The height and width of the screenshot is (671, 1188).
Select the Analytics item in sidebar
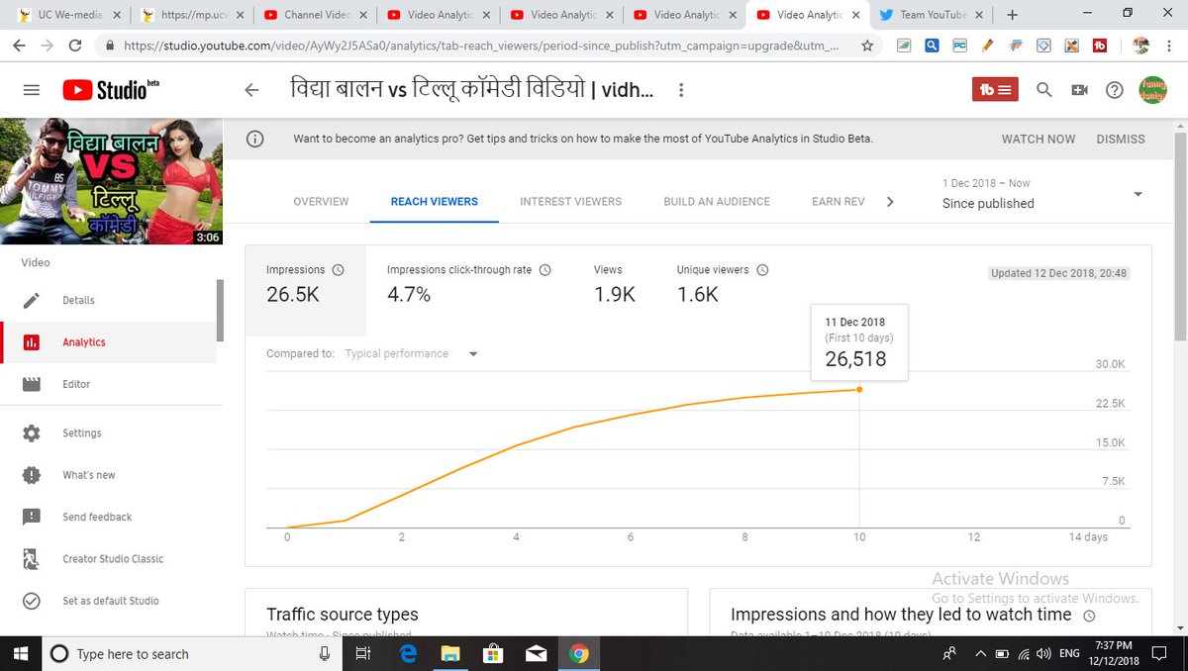coord(108,342)
